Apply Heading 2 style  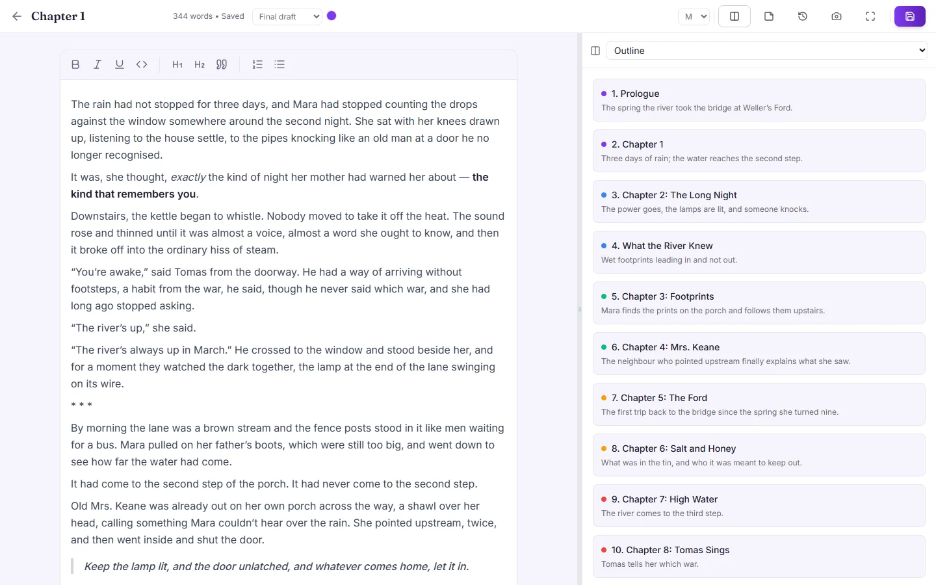[200, 64]
